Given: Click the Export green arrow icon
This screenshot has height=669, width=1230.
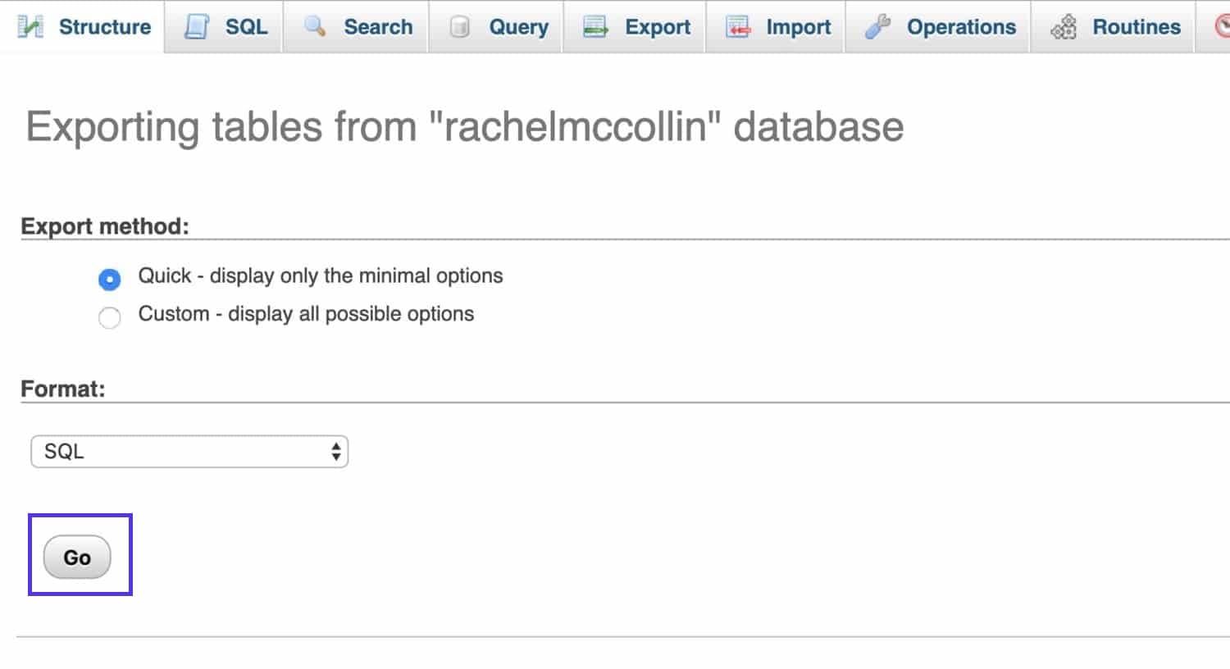Looking at the screenshot, I should click(594, 26).
